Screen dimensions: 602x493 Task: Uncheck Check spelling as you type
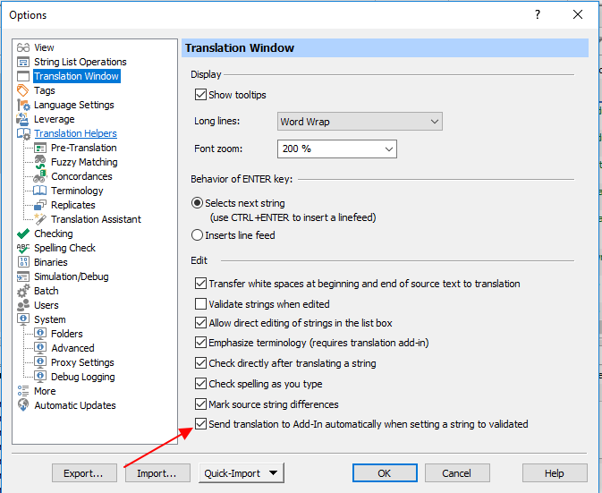200,384
